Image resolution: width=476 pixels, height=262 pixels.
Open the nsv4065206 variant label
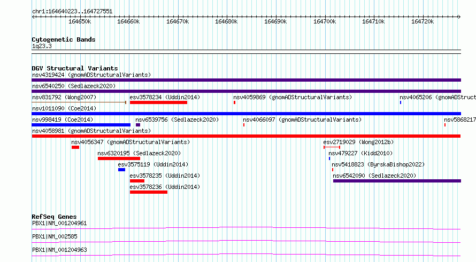(x=437, y=97)
